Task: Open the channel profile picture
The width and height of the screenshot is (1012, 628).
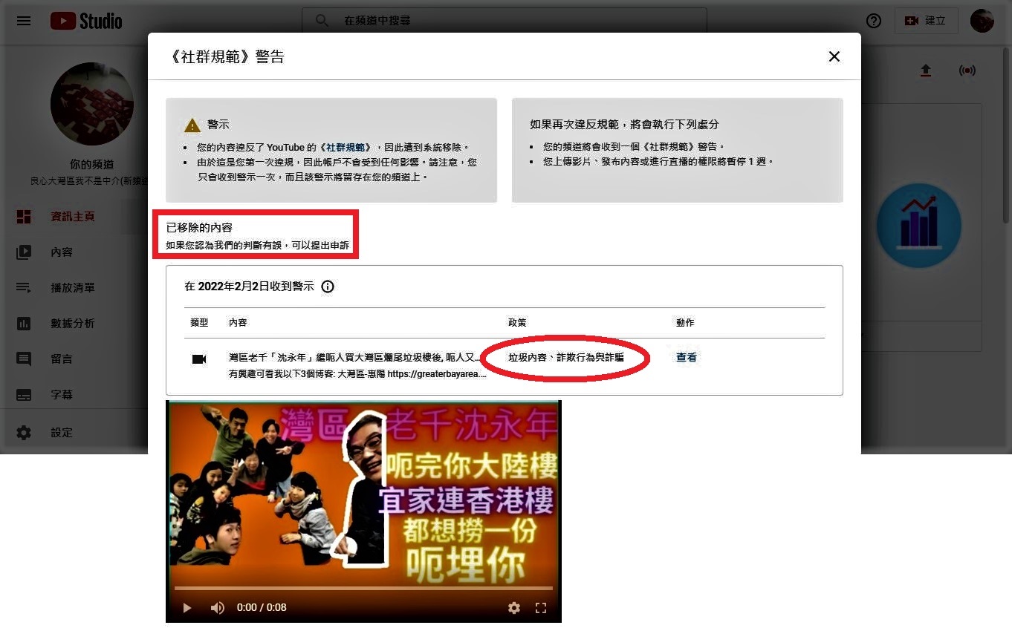Action: pyautogui.click(x=92, y=104)
